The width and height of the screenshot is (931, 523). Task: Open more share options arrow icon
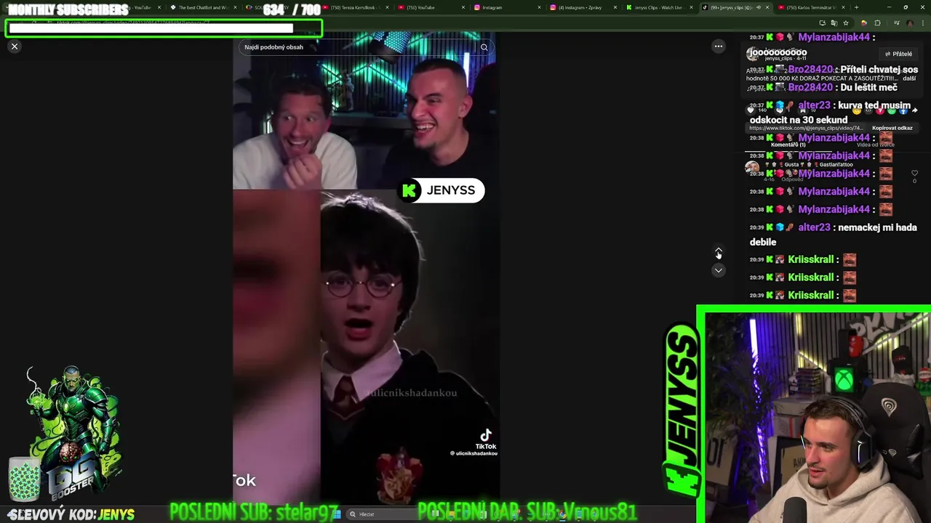tap(915, 110)
